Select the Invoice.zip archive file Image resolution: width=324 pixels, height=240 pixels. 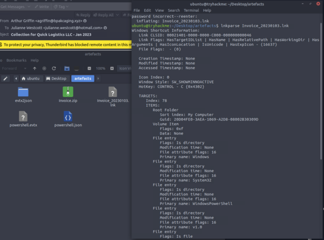(68, 93)
